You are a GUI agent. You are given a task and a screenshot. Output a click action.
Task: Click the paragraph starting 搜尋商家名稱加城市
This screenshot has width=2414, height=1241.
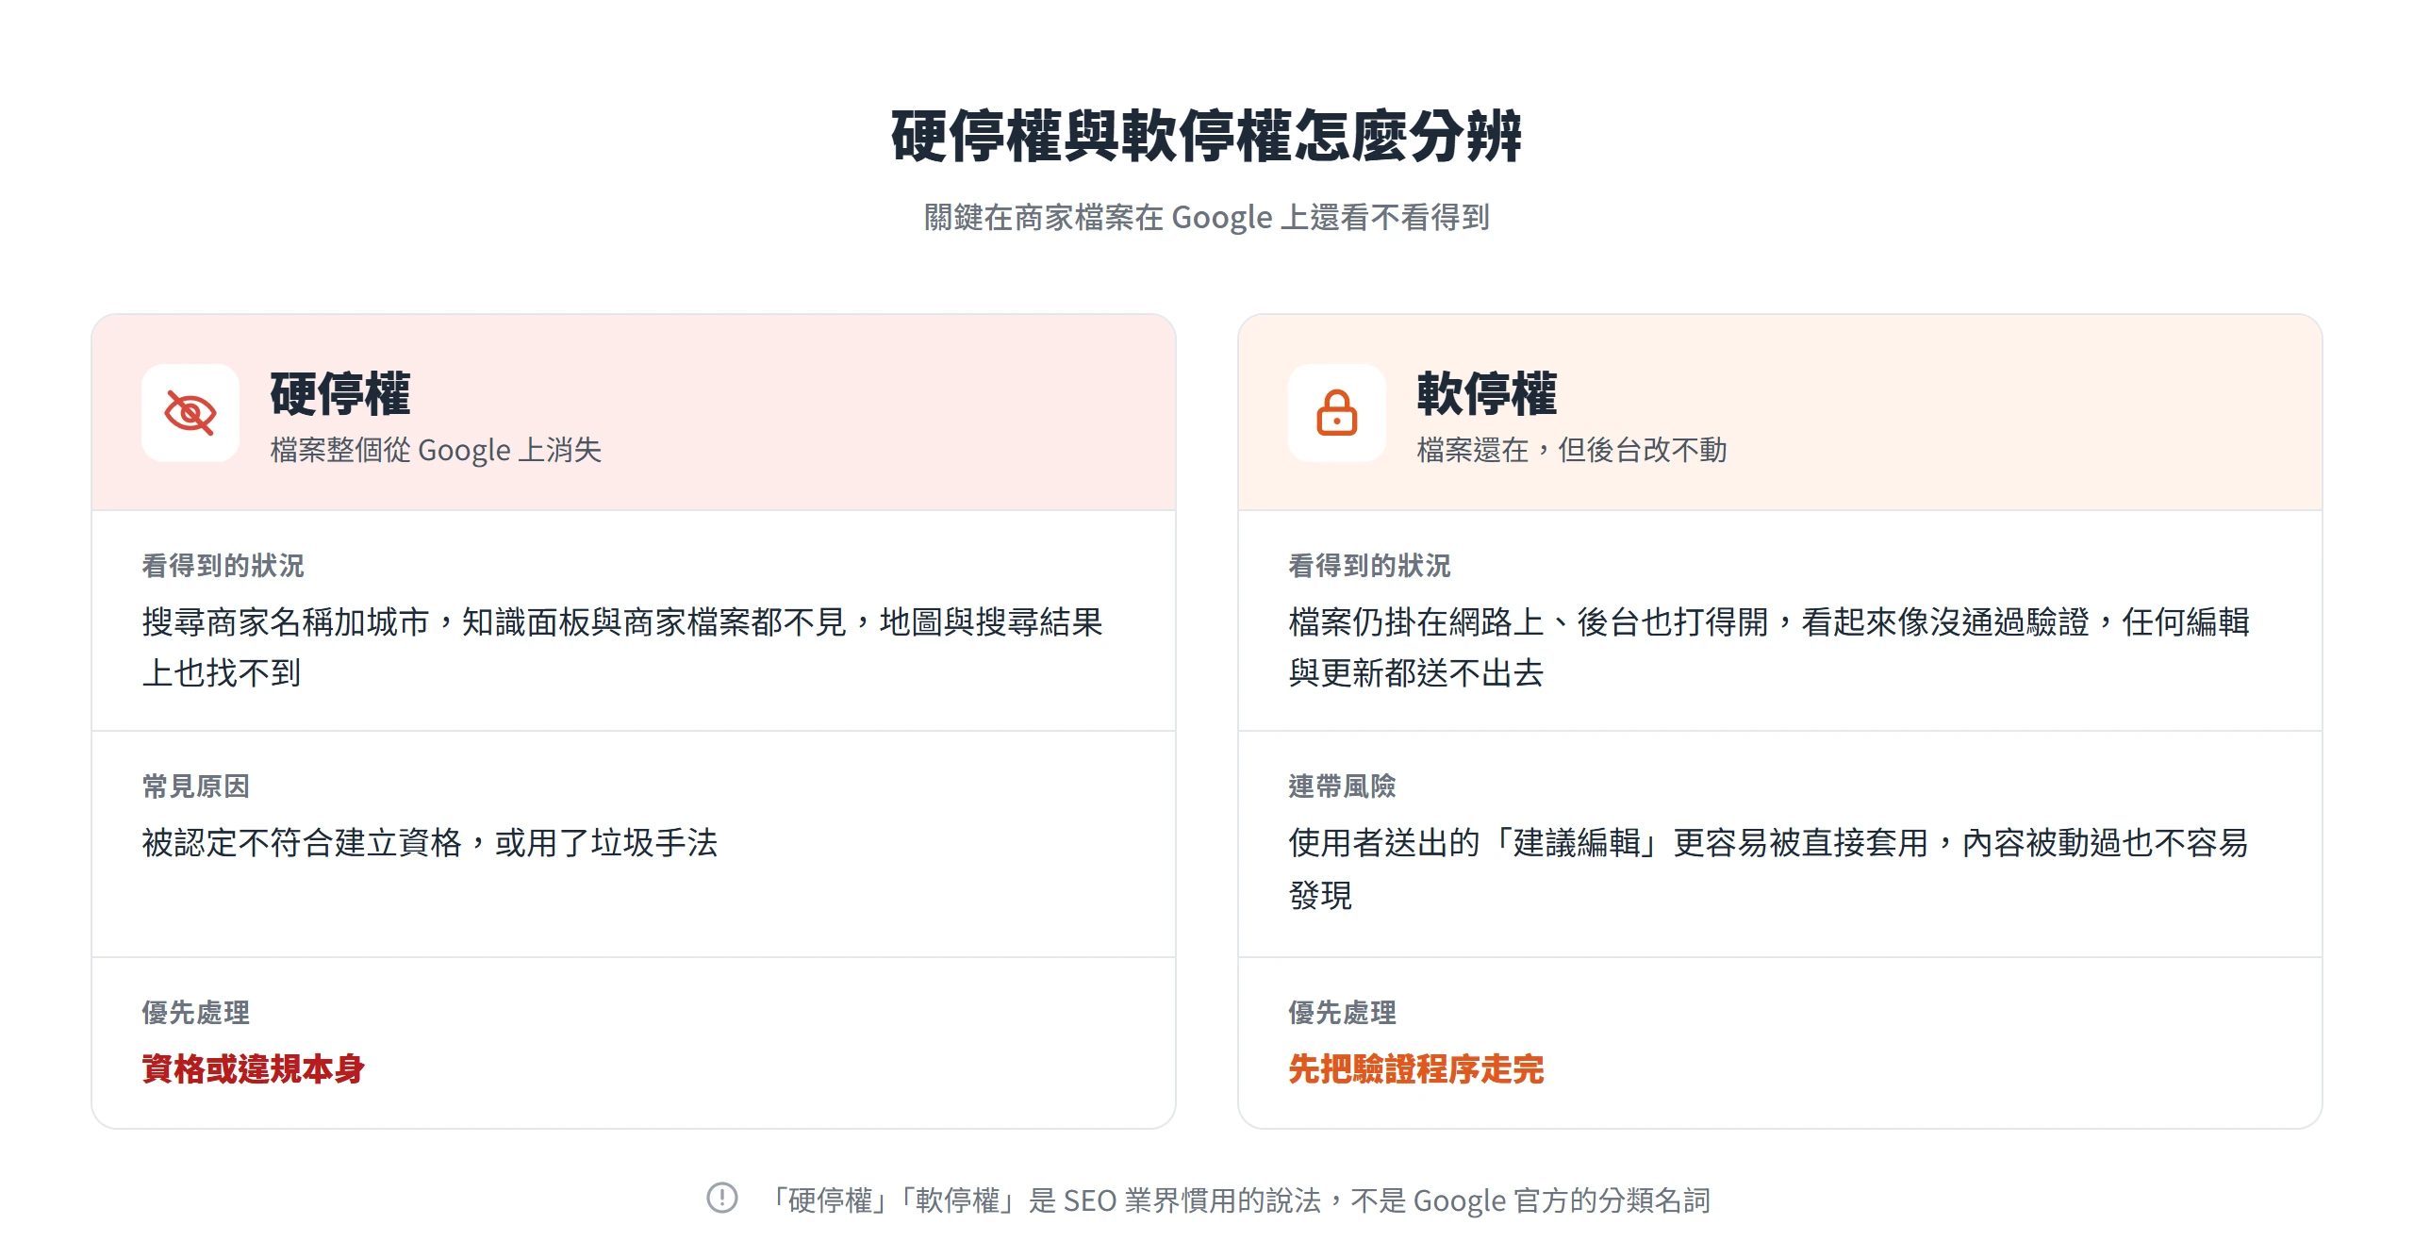[x=622, y=648]
